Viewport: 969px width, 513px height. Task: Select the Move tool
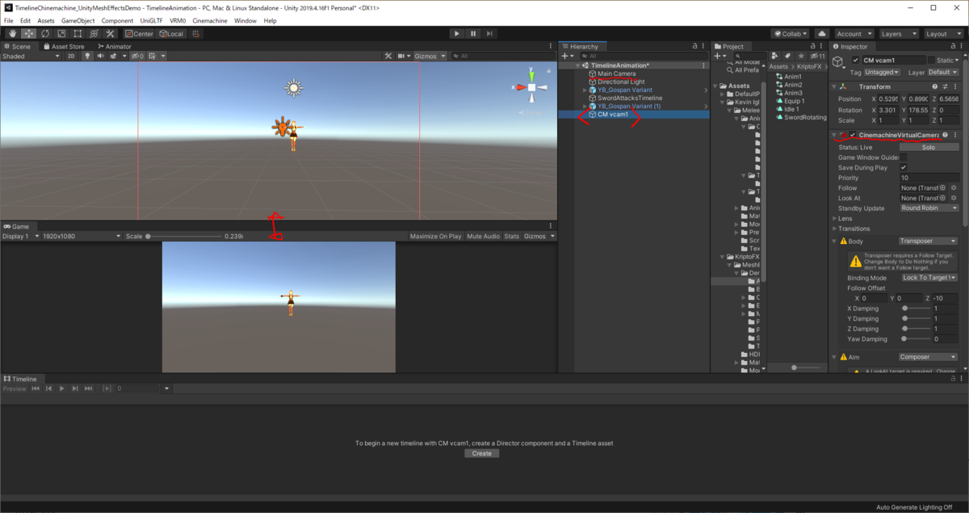pos(29,33)
